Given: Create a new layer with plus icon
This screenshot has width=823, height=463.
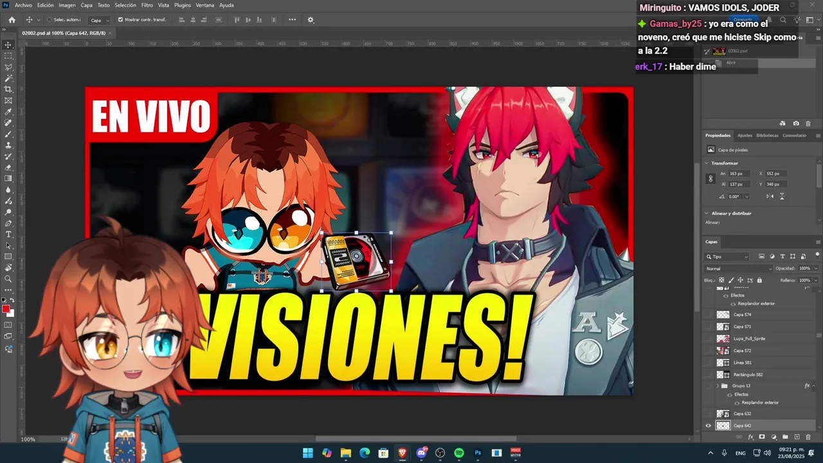Looking at the screenshot, I should [x=797, y=437].
